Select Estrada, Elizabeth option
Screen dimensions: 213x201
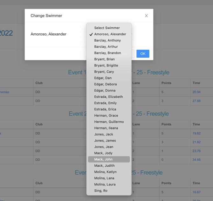coord(108,97)
